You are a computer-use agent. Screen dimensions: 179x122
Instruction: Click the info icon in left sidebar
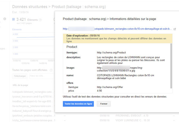tap(5, 19)
